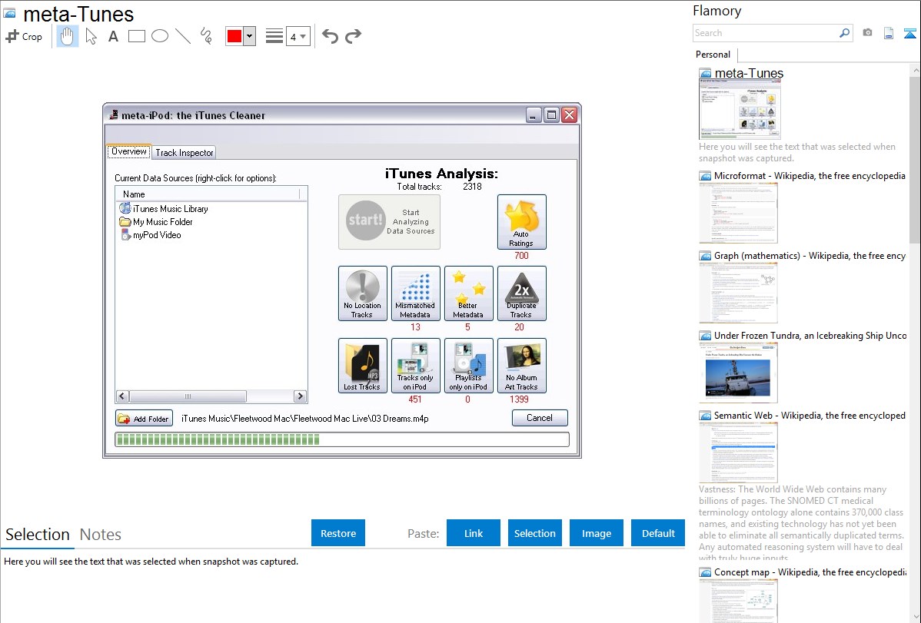Image resolution: width=921 pixels, height=623 pixels.
Task: Open the Personal tab
Action: click(713, 55)
